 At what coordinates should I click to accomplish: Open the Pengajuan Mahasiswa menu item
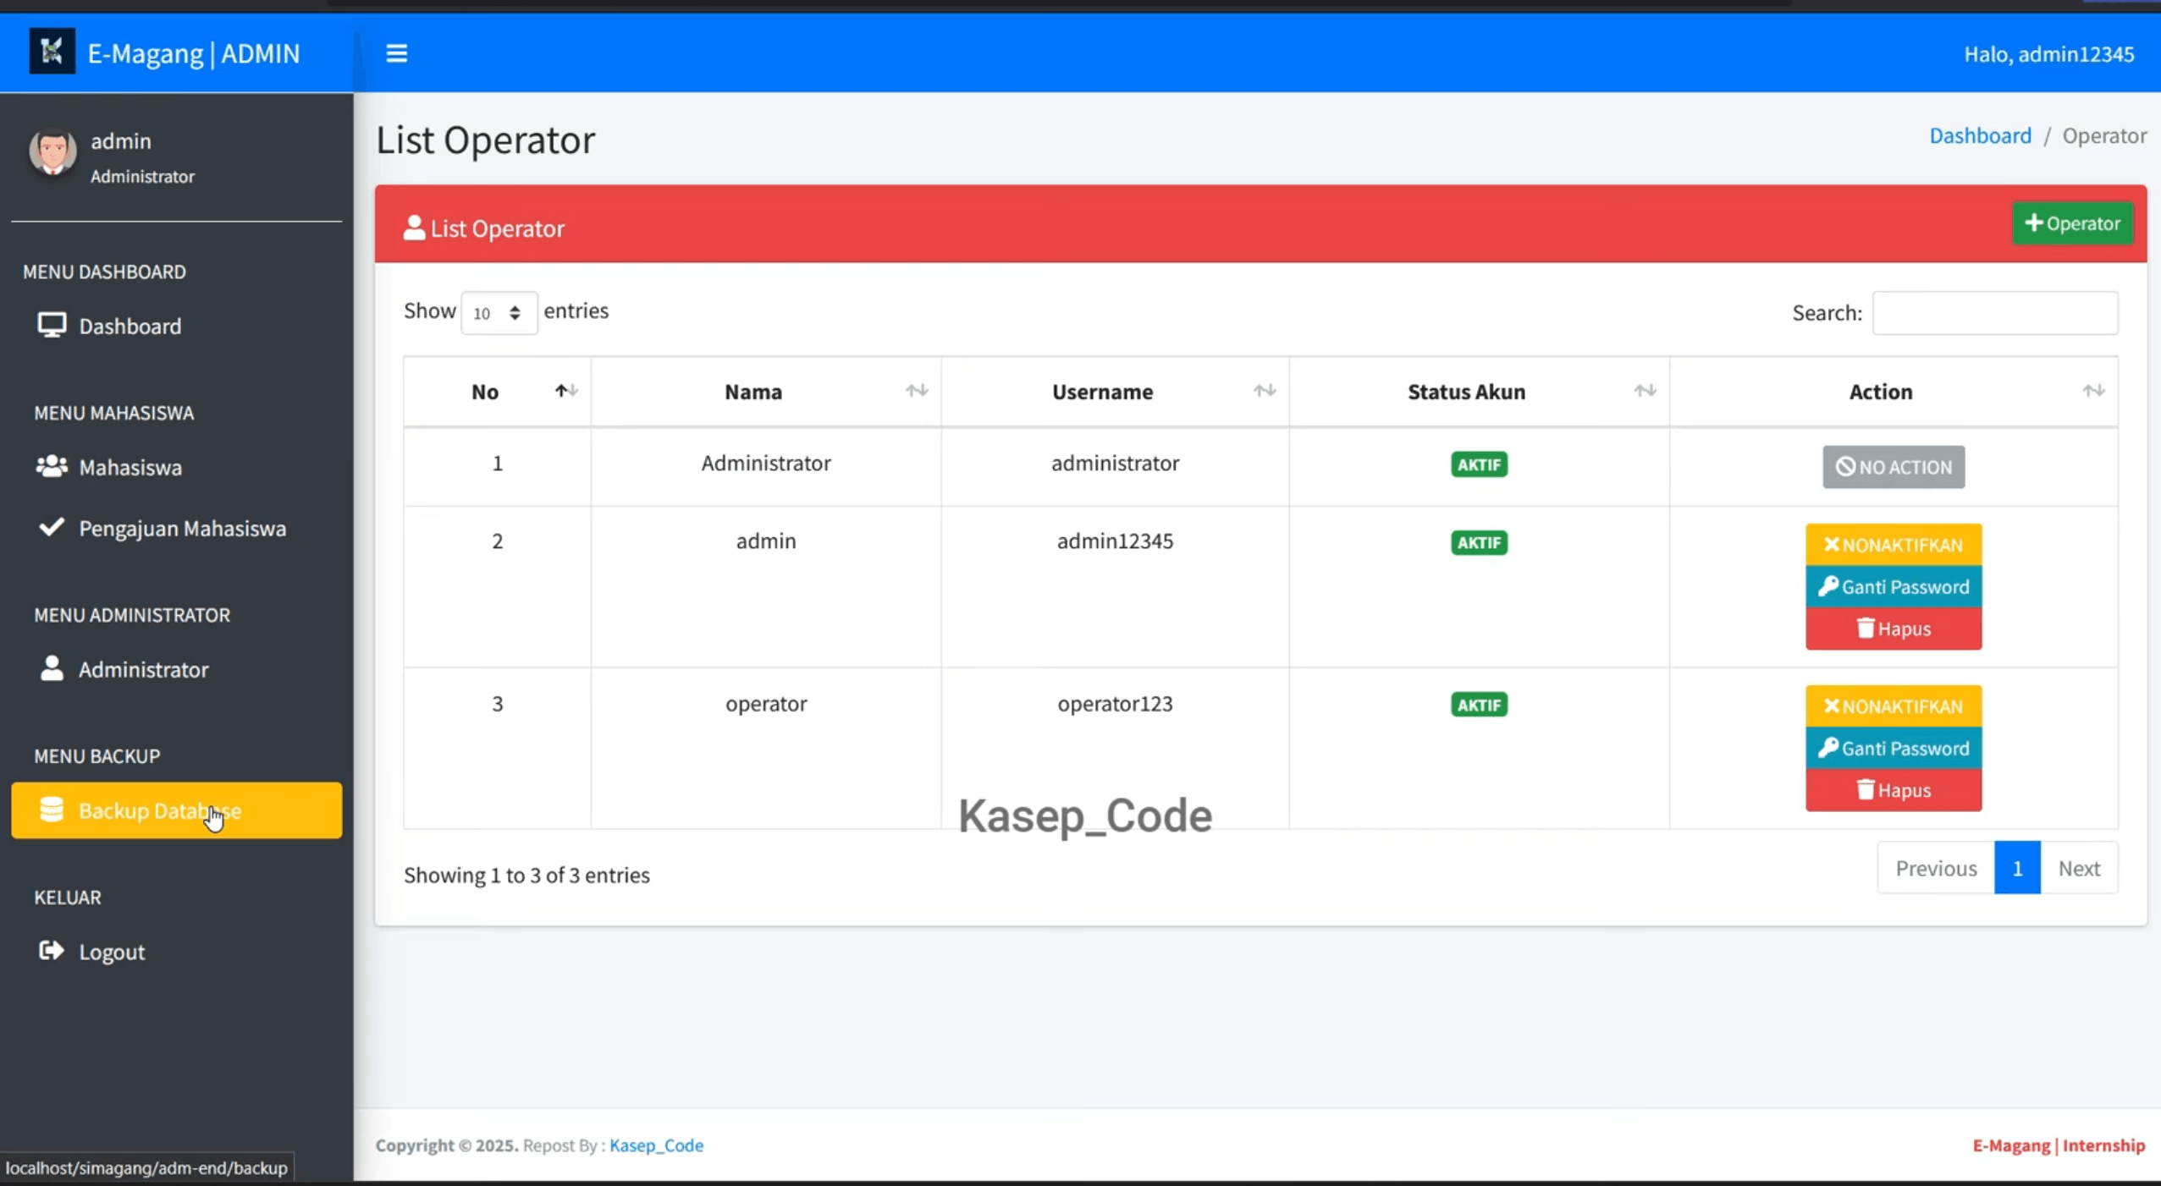(176, 528)
